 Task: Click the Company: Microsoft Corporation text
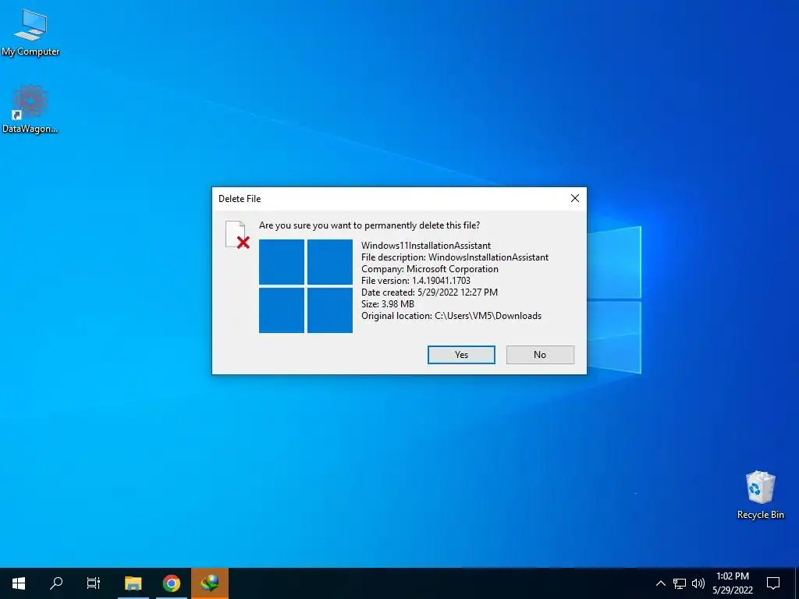pyautogui.click(x=430, y=269)
